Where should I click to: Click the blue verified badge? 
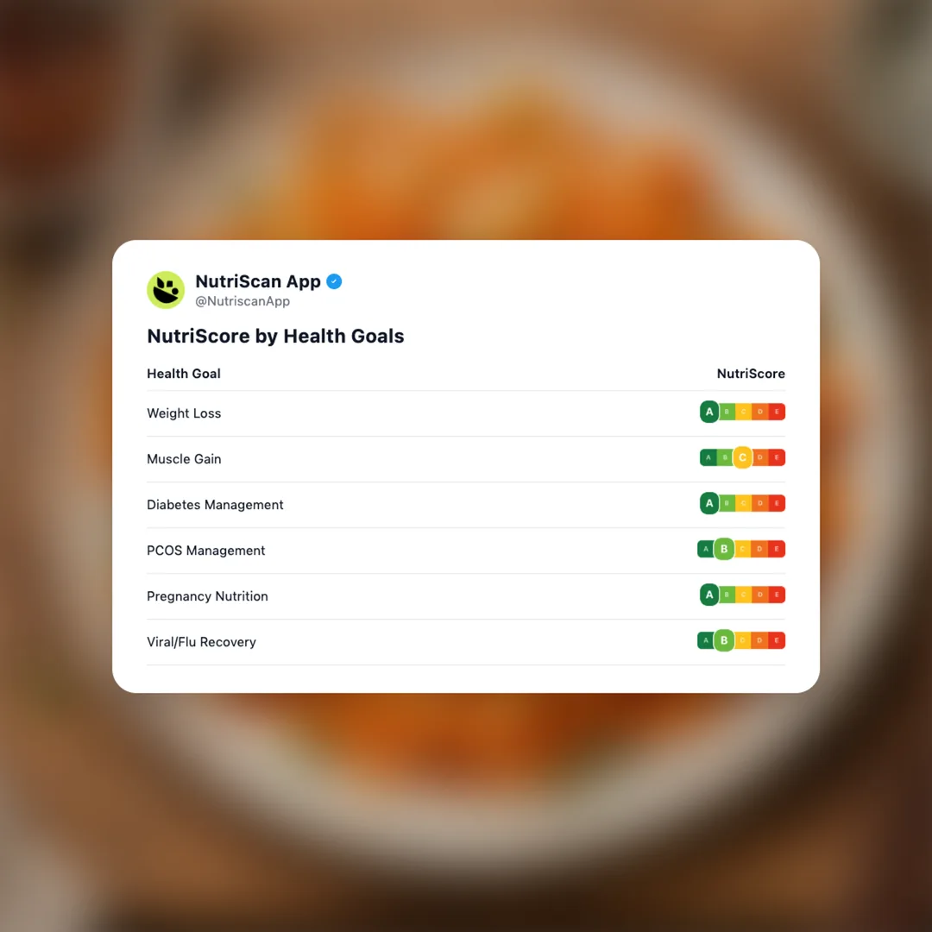pyautogui.click(x=334, y=281)
